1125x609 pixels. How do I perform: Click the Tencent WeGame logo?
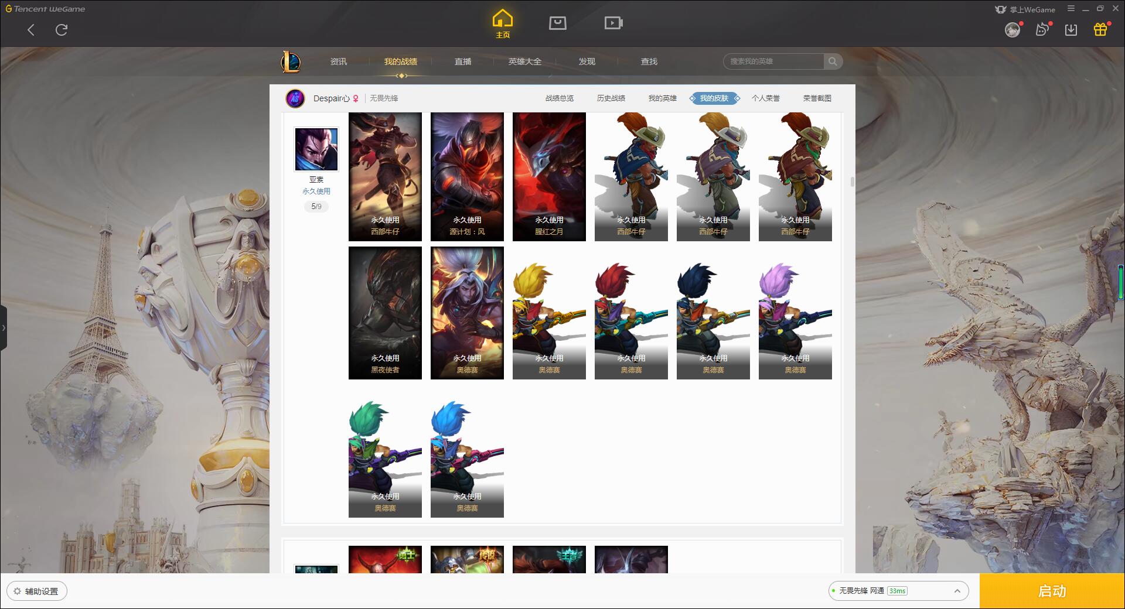(45, 9)
